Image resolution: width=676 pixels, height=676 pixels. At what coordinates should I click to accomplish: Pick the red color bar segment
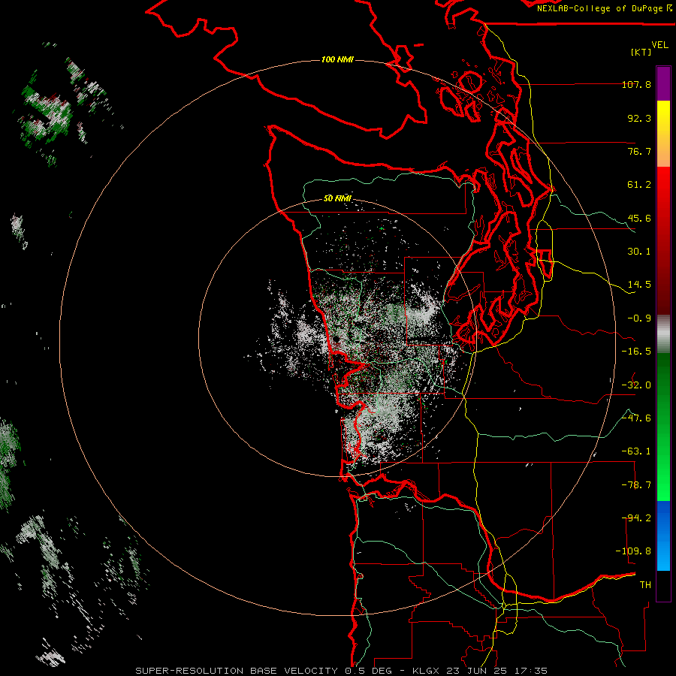pos(663,240)
